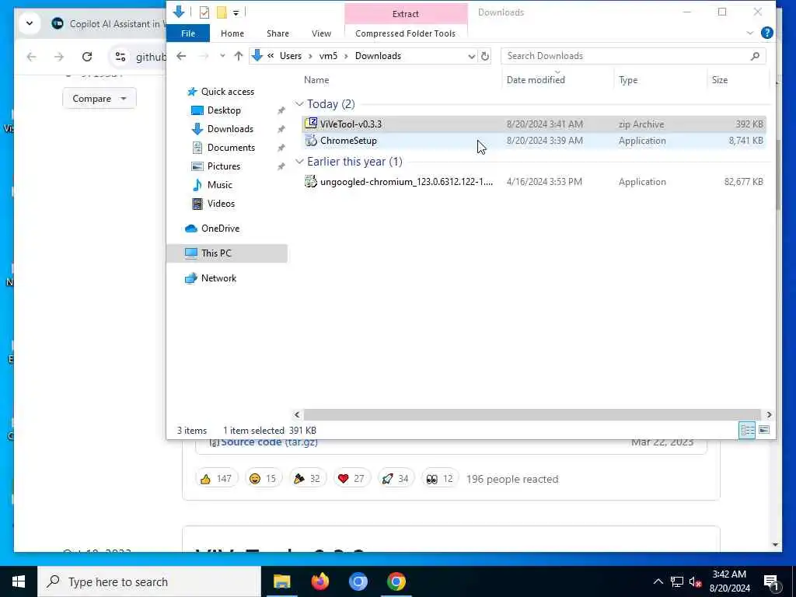Open the Compare dropdown in browser
Viewport: 796px width, 597px height.
click(99, 99)
